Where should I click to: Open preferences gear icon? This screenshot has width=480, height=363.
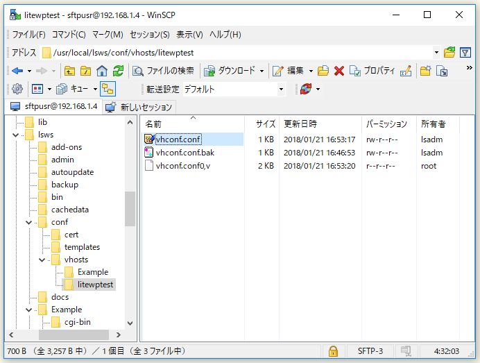pos(17,89)
